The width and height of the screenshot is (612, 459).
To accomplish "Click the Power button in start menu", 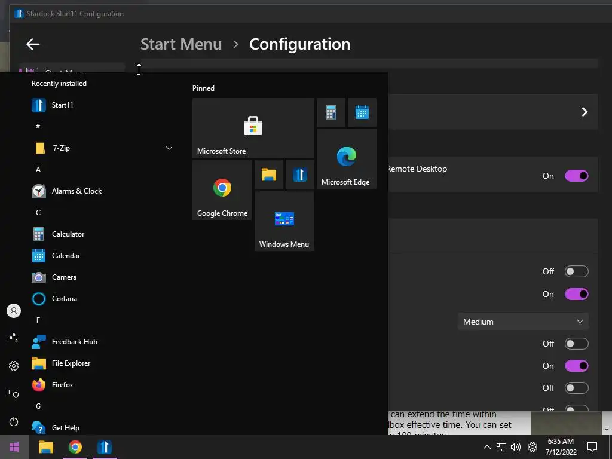I will (x=14, y=421).
